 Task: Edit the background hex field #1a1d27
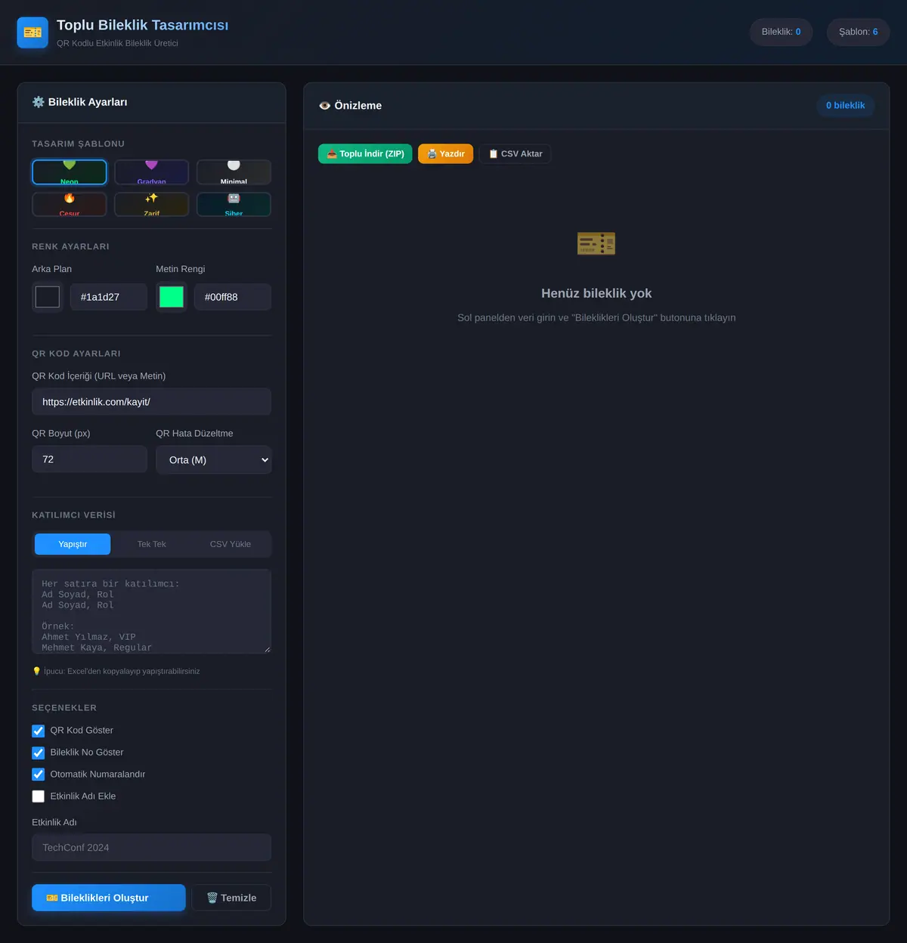(x=109, y=297)
